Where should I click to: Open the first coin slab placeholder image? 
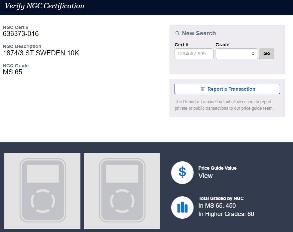coord(42,191)
